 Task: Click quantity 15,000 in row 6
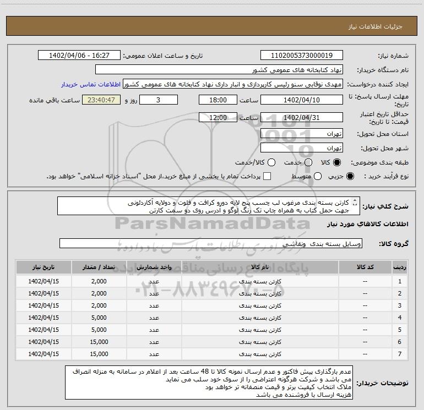pyautogui.click(x=99, y=342)
